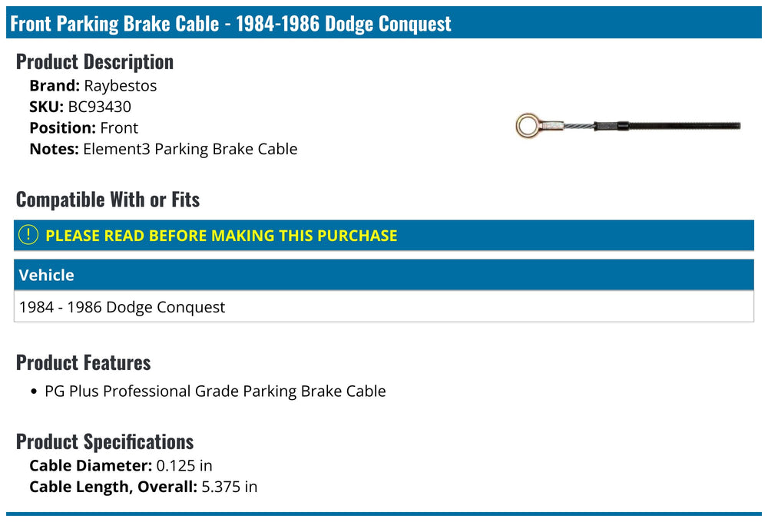
Task: Click the Product Features heading
Action: [x=83, y=363]
